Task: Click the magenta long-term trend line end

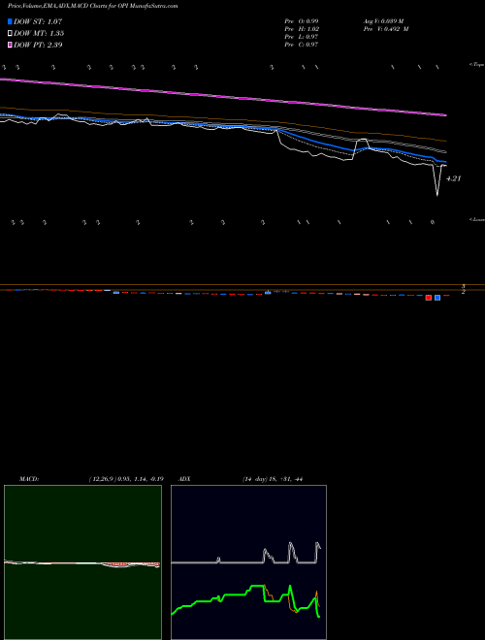Action: (445, 115)
